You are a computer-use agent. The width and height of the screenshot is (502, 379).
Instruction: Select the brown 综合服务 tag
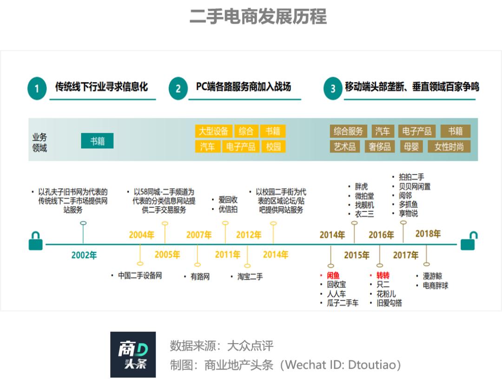pos(348,131)
